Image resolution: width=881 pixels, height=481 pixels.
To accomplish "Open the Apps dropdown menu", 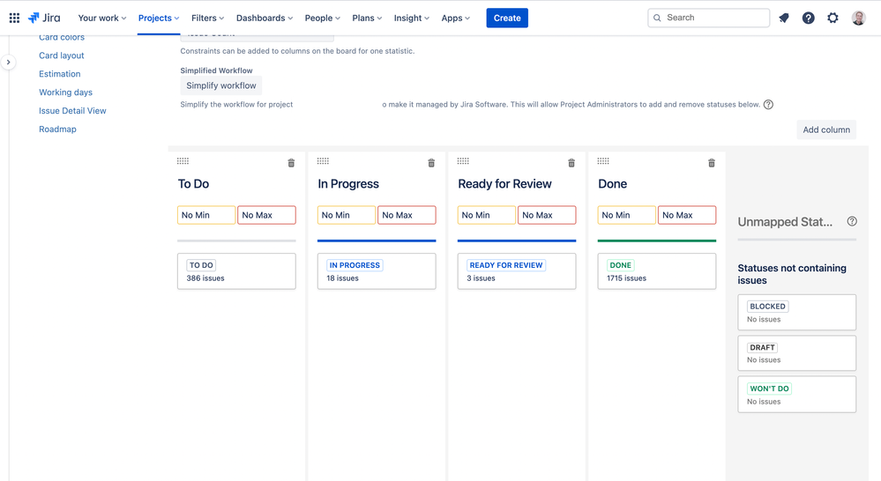I will [x=456, y=18].
